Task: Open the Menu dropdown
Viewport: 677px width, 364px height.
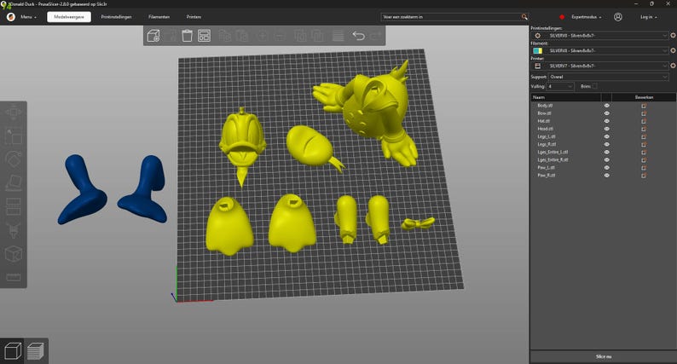Action: tap(28, 17)
